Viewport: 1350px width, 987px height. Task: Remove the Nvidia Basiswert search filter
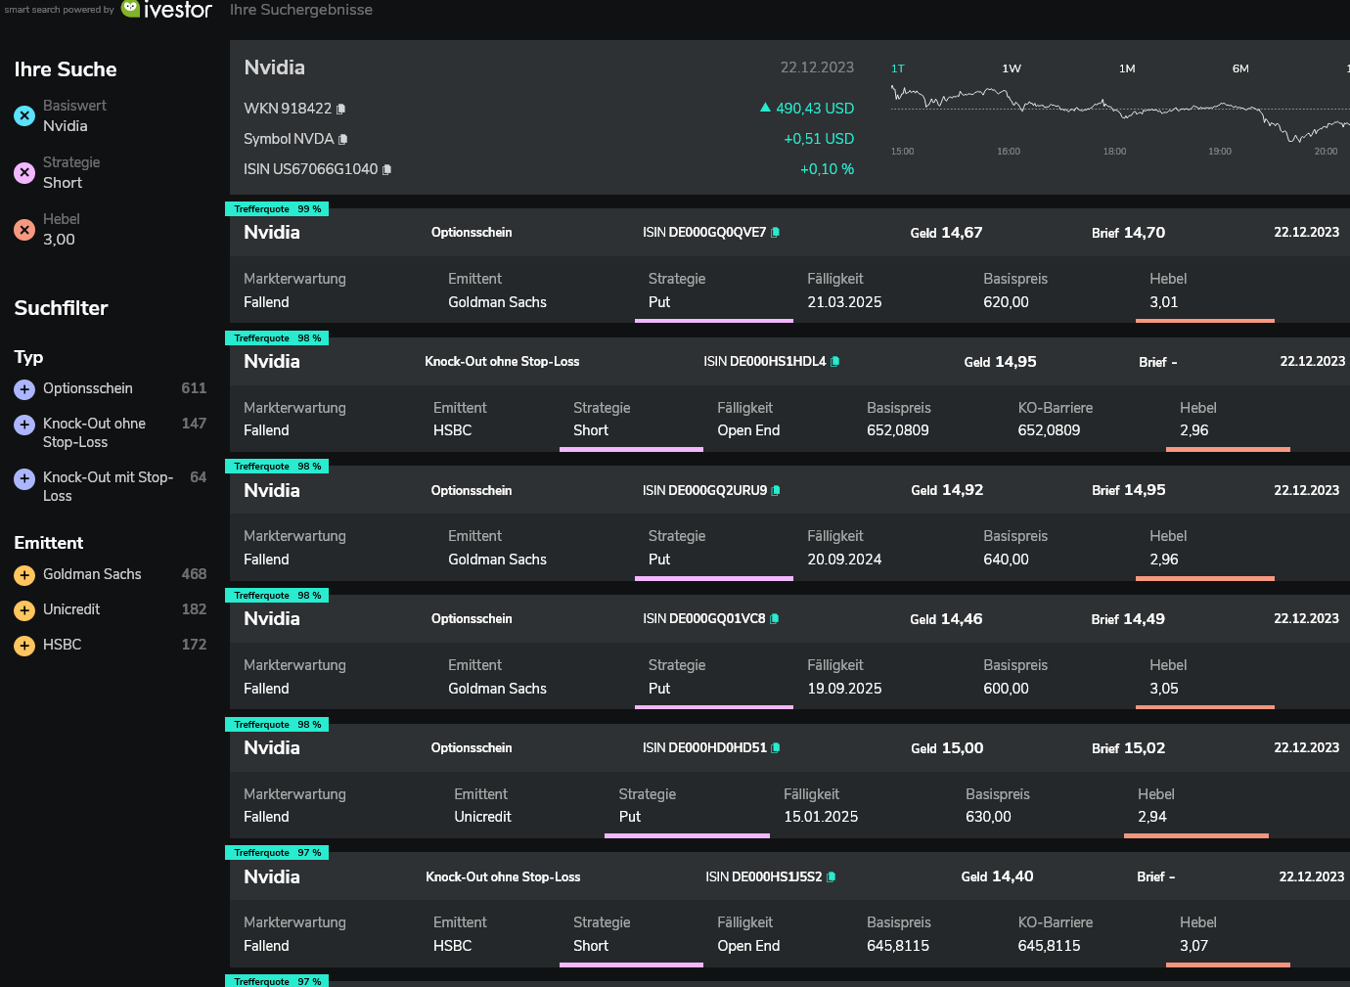(x=24, y=116)
